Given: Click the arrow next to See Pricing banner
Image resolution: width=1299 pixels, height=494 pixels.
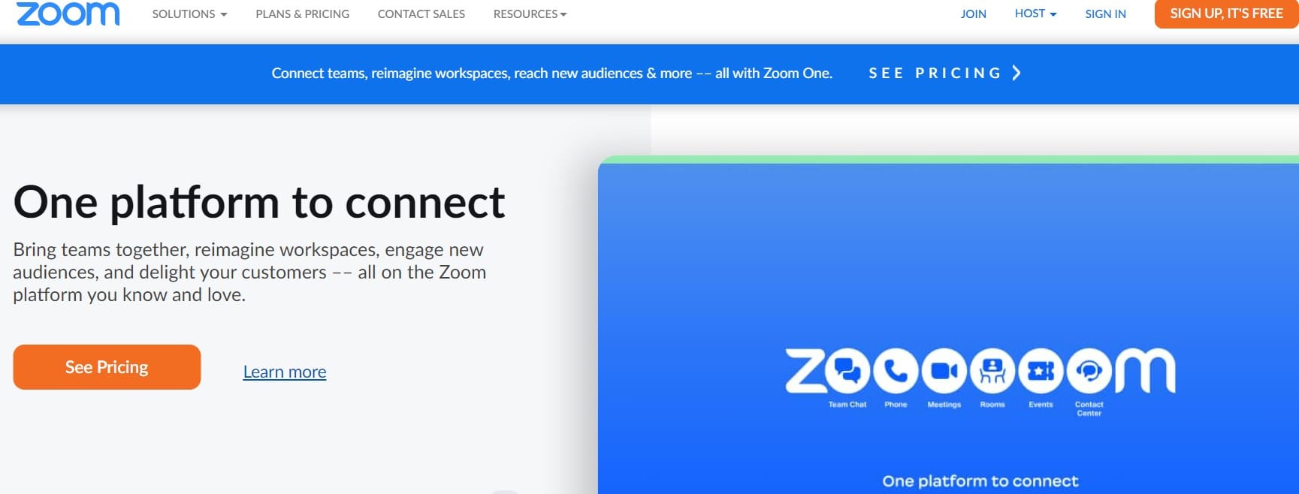Looking at the screenshot, I should pyautogui.click(x=1017, y=73).
